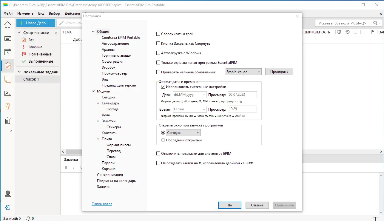Click the alarm clock column header icon
Viewport: 384px width, 221px height.
pos(340,32)
